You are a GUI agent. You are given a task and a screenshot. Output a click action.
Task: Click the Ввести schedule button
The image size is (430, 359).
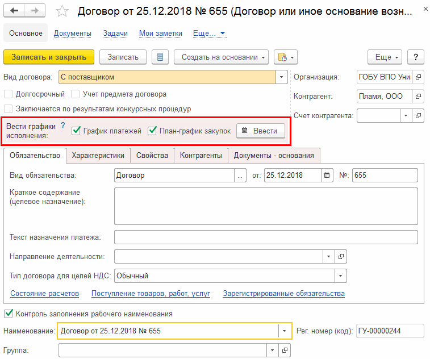coord(261,131)
